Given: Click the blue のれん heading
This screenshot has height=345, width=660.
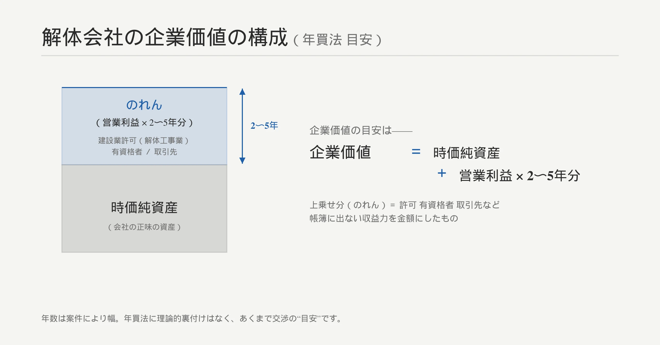Looking at the screenshot, I should pos(144,105).
